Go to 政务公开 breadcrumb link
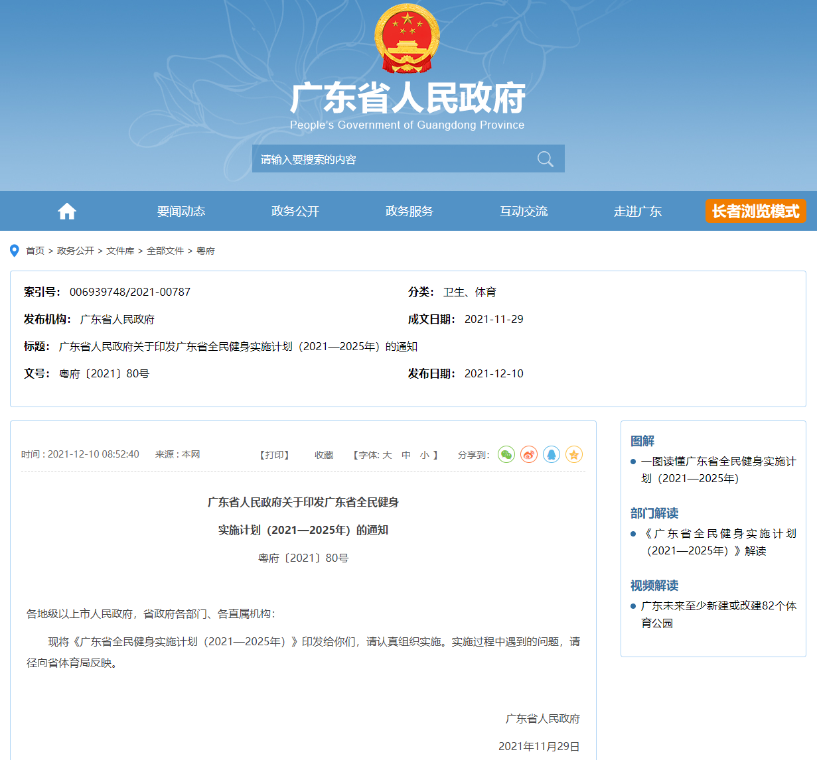The height and width of the screenshot is (760, 817). [x=76, y=251]
